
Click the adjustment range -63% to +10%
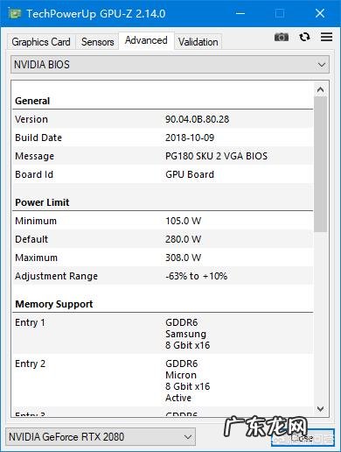coord(197,276)
